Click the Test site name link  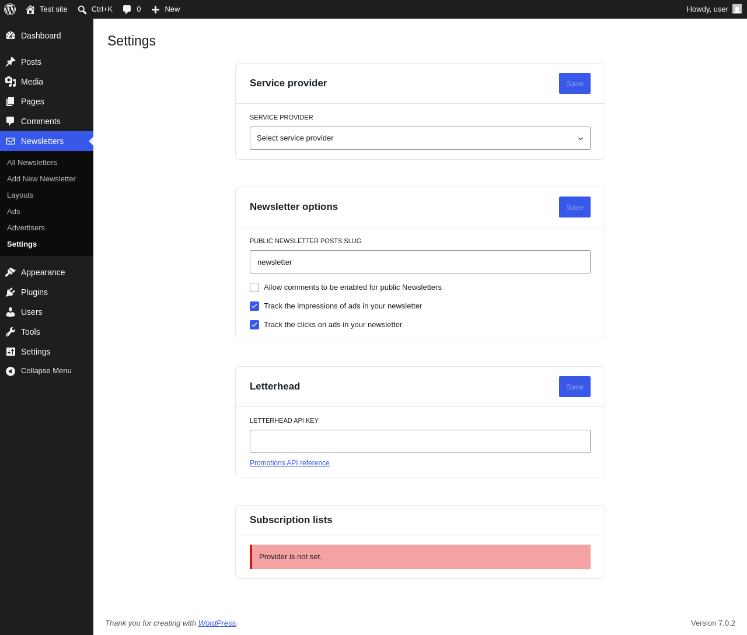[x=54, y=9]
